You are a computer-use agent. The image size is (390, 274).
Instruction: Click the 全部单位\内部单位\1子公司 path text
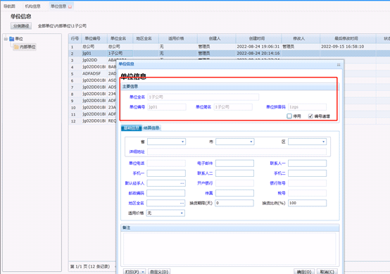pyautogui.click(x=62, y=26)
